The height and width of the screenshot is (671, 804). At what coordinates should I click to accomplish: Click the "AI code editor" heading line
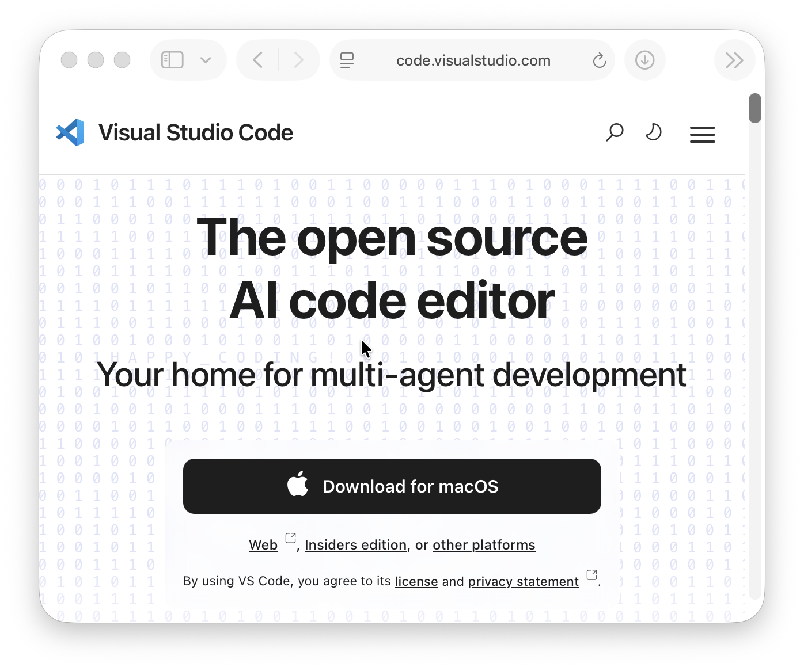(x=392, y=300)
